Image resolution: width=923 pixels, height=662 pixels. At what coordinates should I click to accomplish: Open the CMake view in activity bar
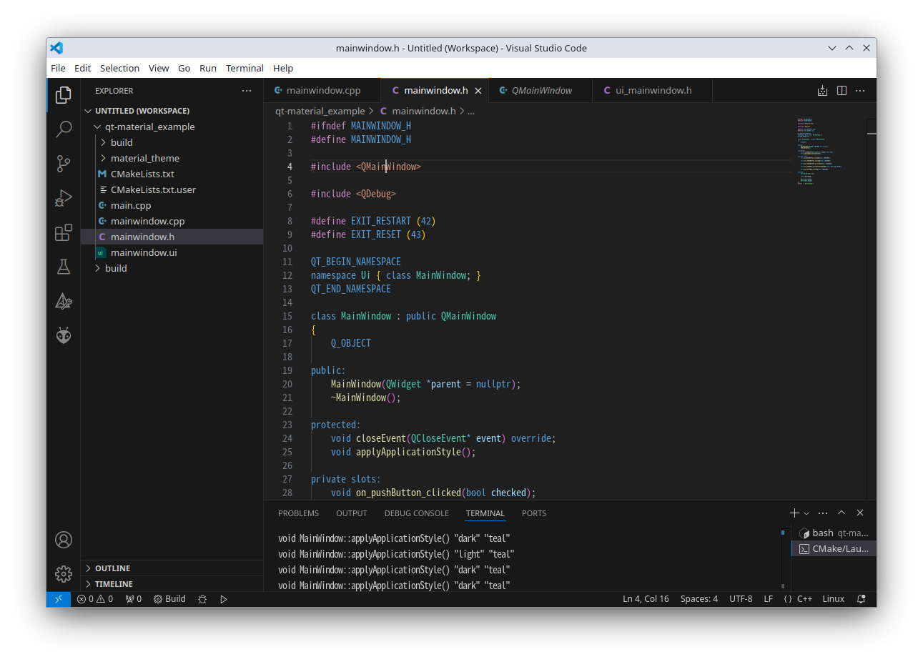(x=64, y=301)
